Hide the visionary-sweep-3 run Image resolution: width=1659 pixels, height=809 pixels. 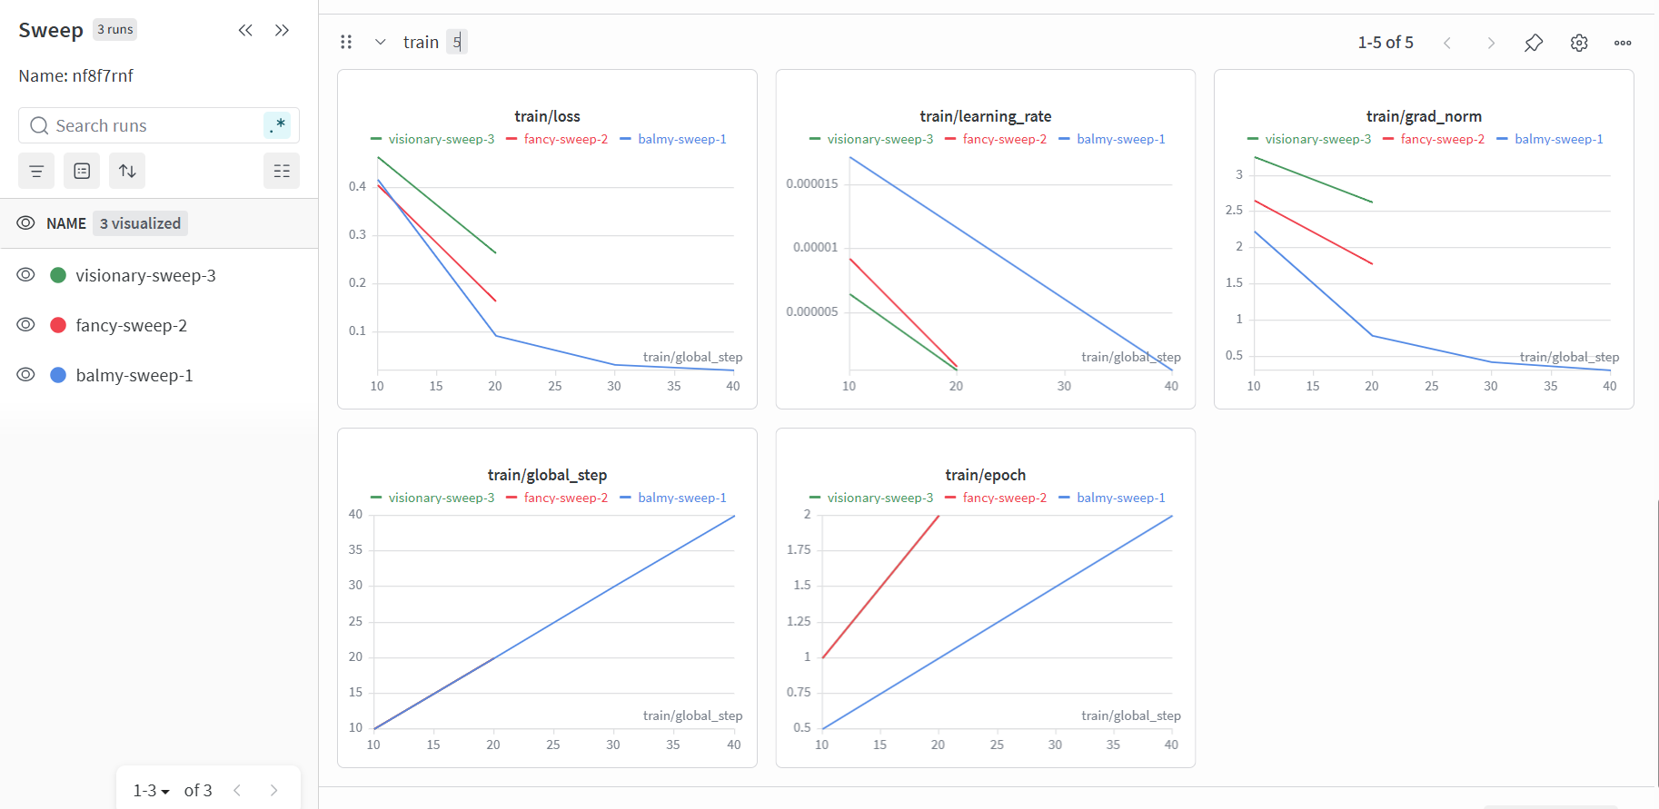(26, 275)
